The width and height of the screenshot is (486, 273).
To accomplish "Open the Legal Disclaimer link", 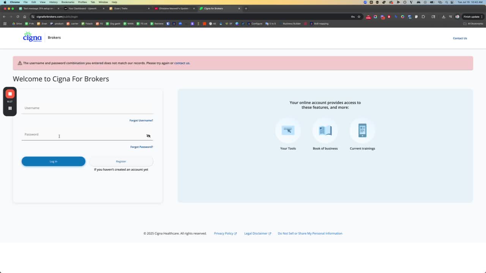I will point(257,234).
